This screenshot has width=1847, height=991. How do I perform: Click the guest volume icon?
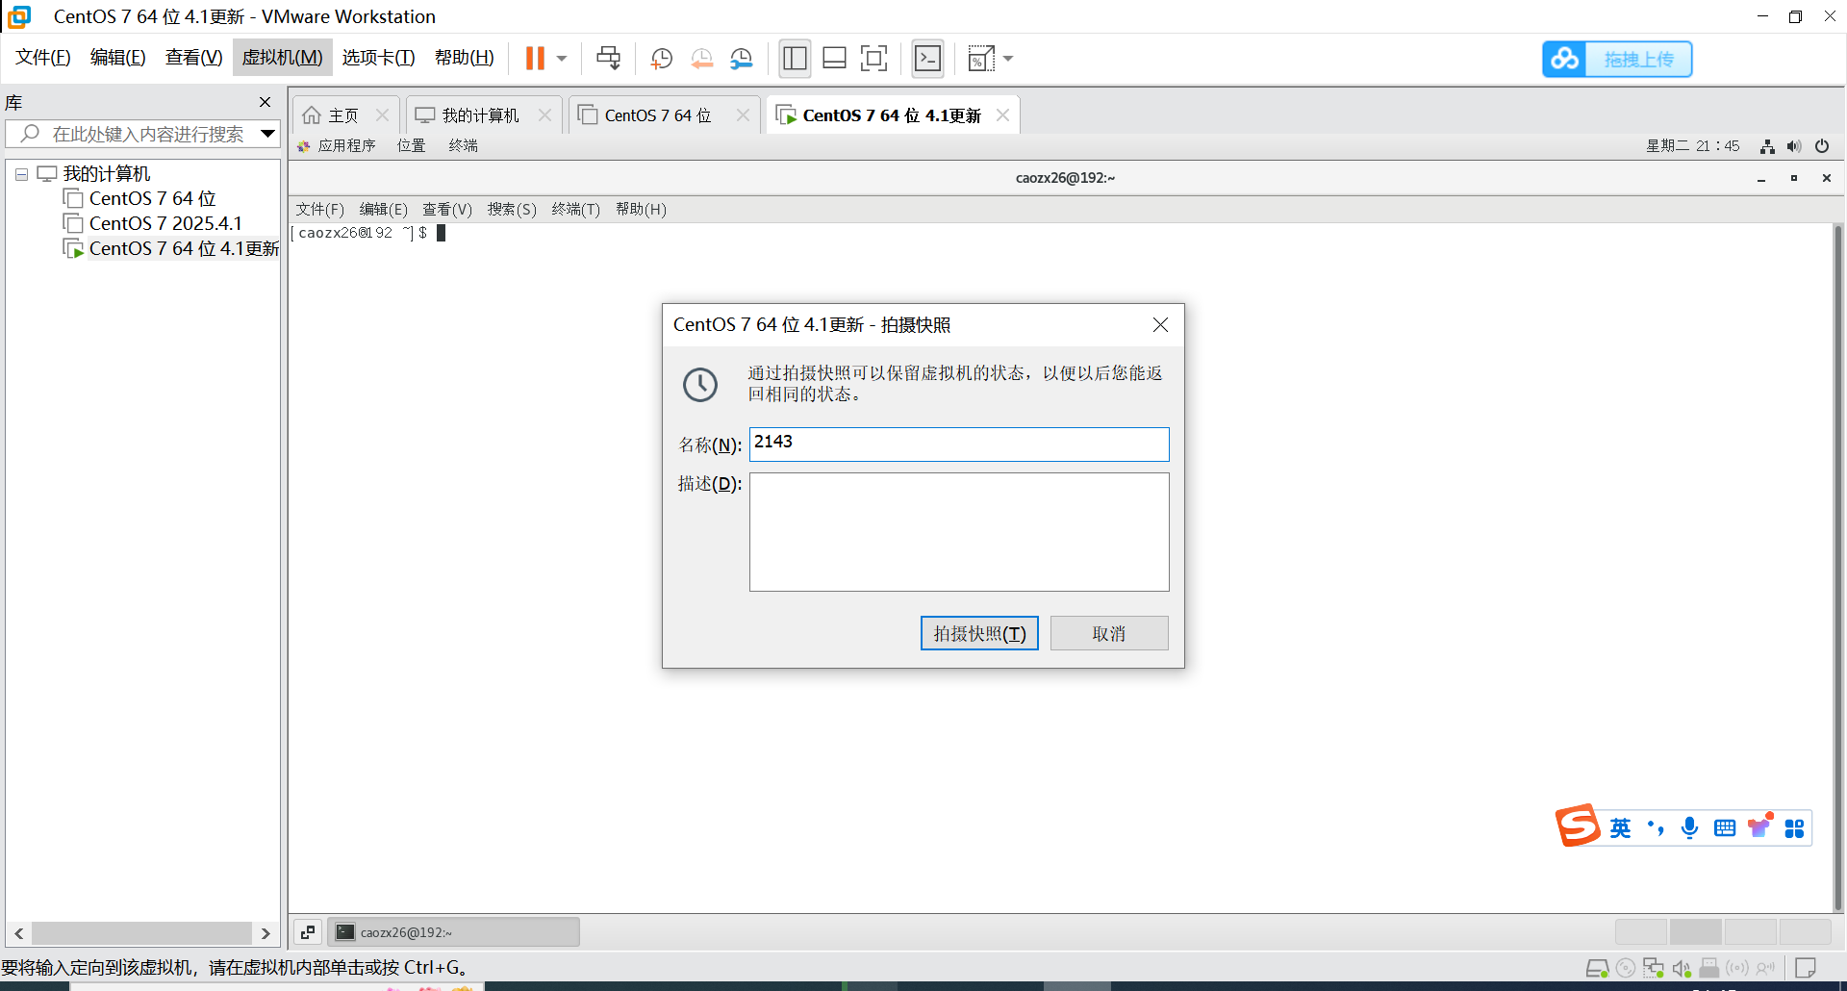coord(1794,146)
